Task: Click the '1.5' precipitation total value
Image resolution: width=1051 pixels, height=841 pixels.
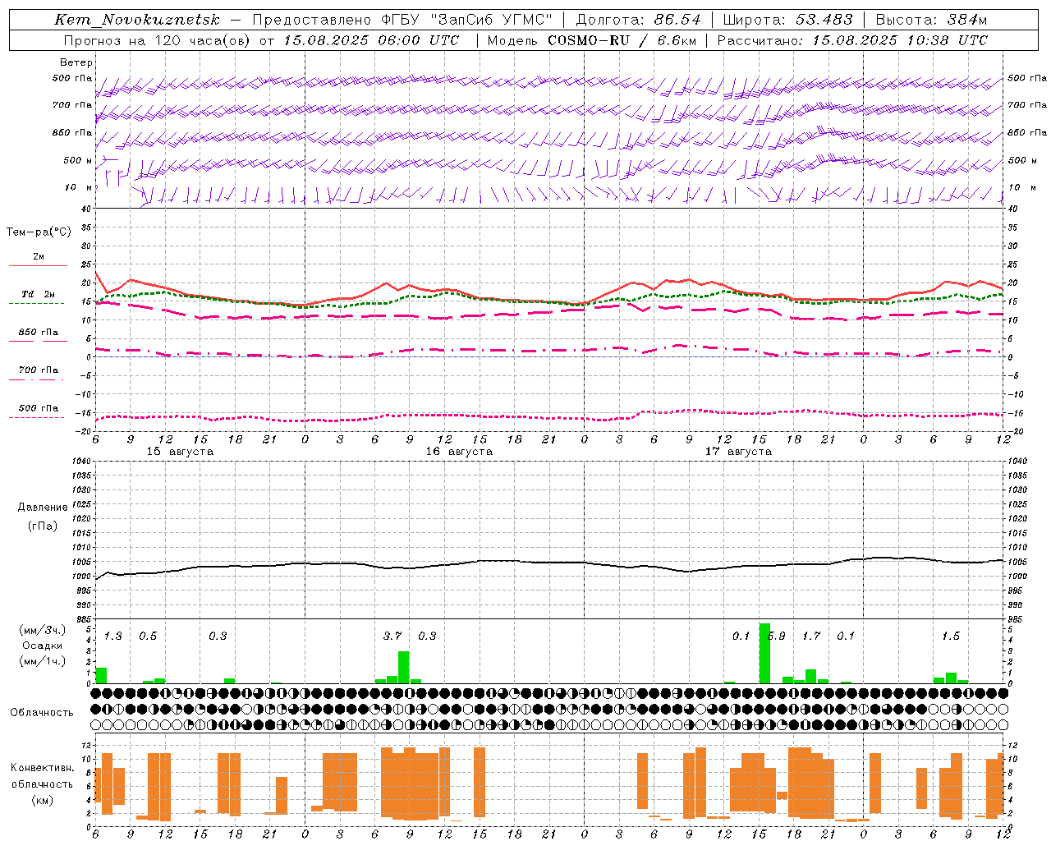Action: click(x=951, y=636)
